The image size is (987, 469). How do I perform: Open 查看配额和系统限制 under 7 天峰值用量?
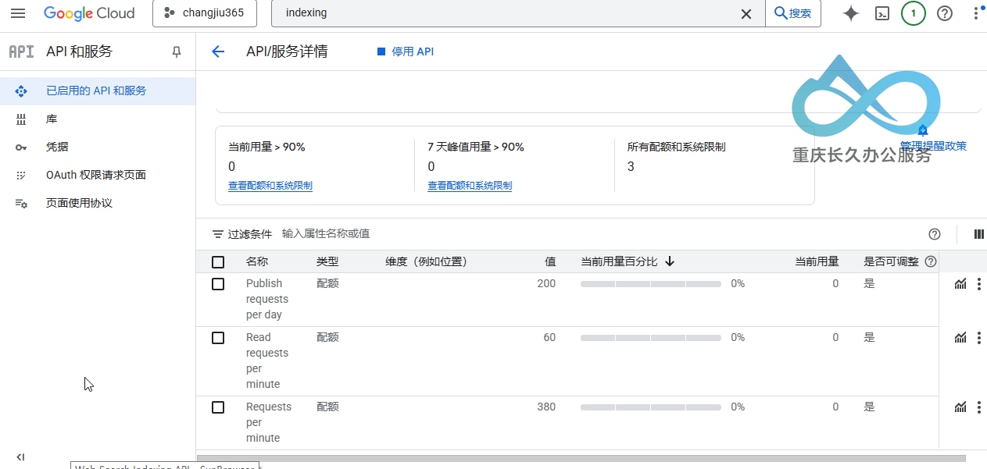coord(470,186)
